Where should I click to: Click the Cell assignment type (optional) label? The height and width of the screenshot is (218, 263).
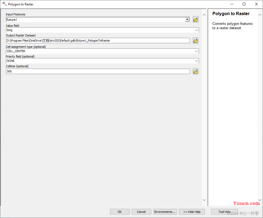tap(26, 47)
